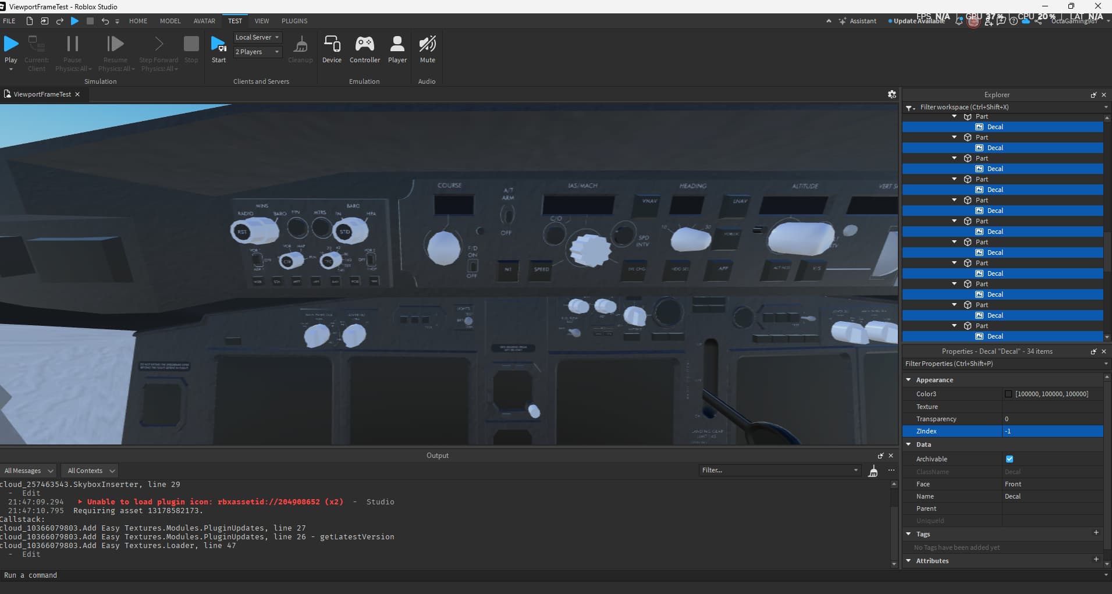1112x594 pixels.
Task: Open the Cleanup tool for clients and servers
Action: click(x=300, y=47)
